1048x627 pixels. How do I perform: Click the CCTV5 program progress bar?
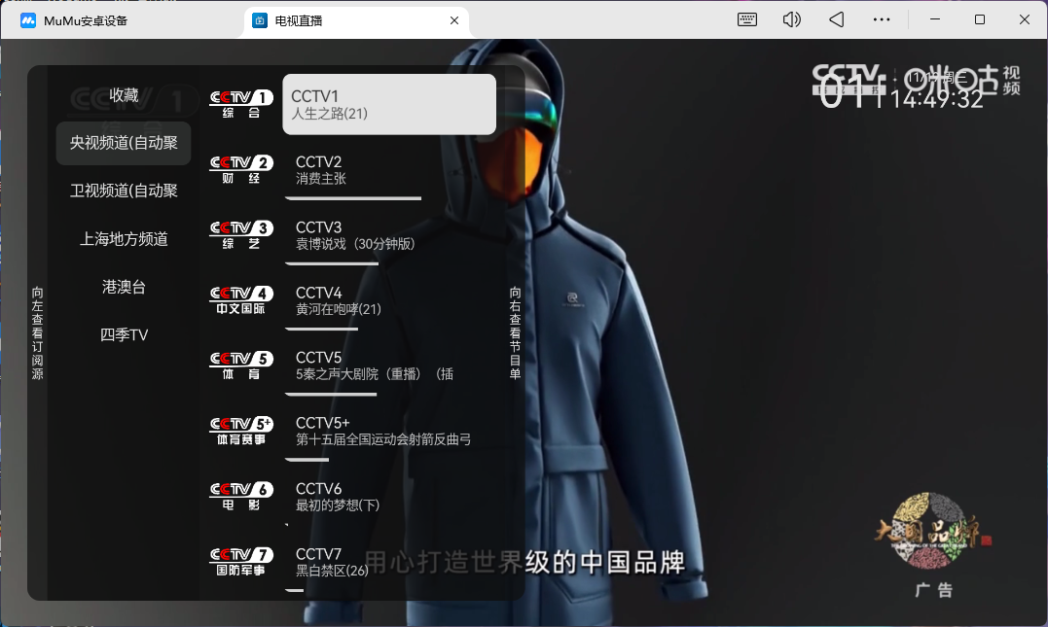coord(331,395)
